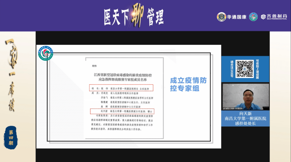The height and width of the screenshot is (162, 291).
Task: Click the 附件 label on the document
Action: (x=95, y=66)
